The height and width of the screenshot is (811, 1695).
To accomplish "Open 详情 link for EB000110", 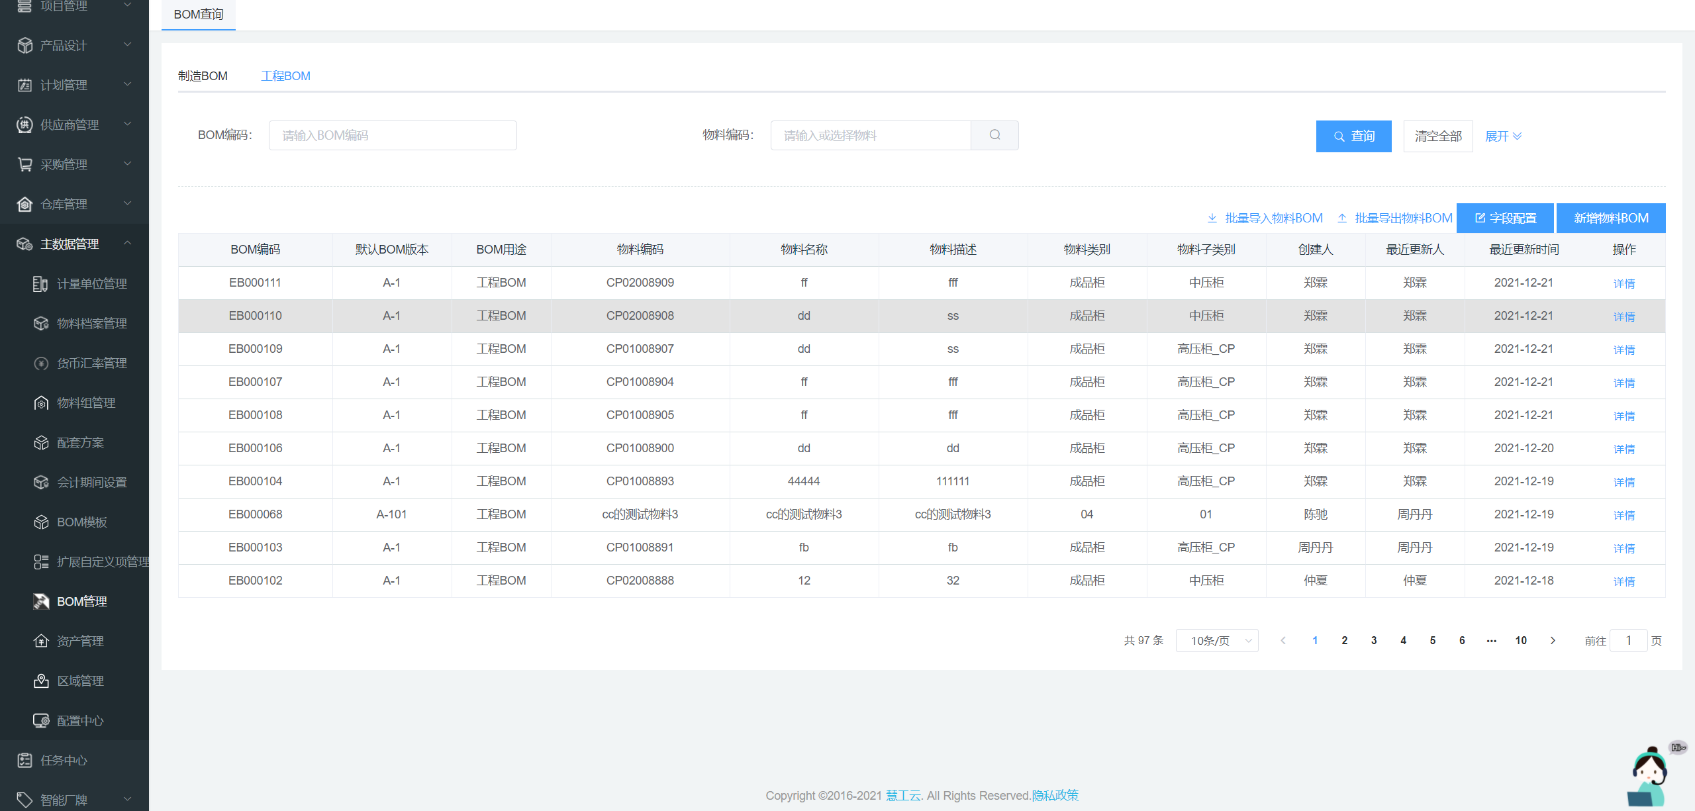I will (1623, 316).
